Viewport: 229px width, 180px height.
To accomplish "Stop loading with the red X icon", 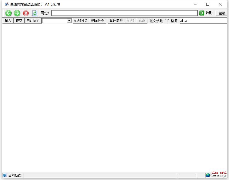I will point(26,13).
